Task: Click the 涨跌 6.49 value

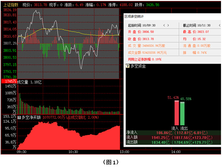Action: coord(79,5)
